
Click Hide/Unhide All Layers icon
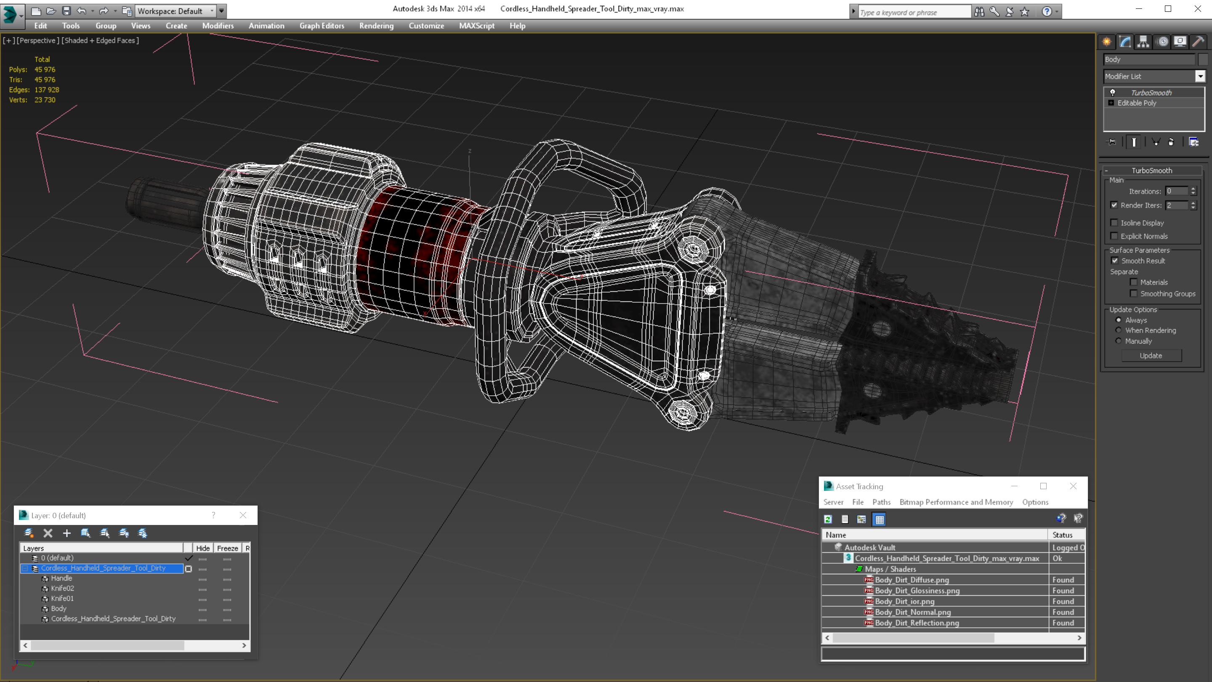point(124,533)
